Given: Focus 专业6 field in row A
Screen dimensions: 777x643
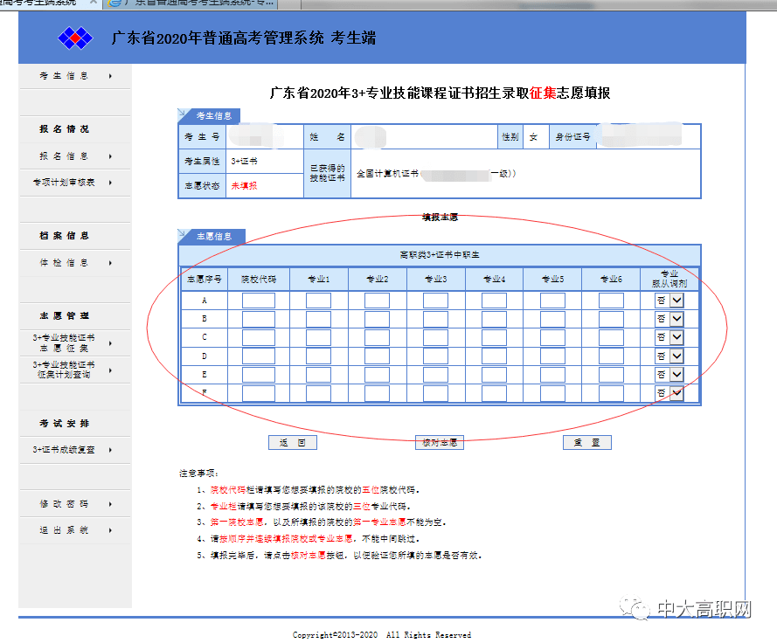Looking at the screenshot, I should 610,301.
